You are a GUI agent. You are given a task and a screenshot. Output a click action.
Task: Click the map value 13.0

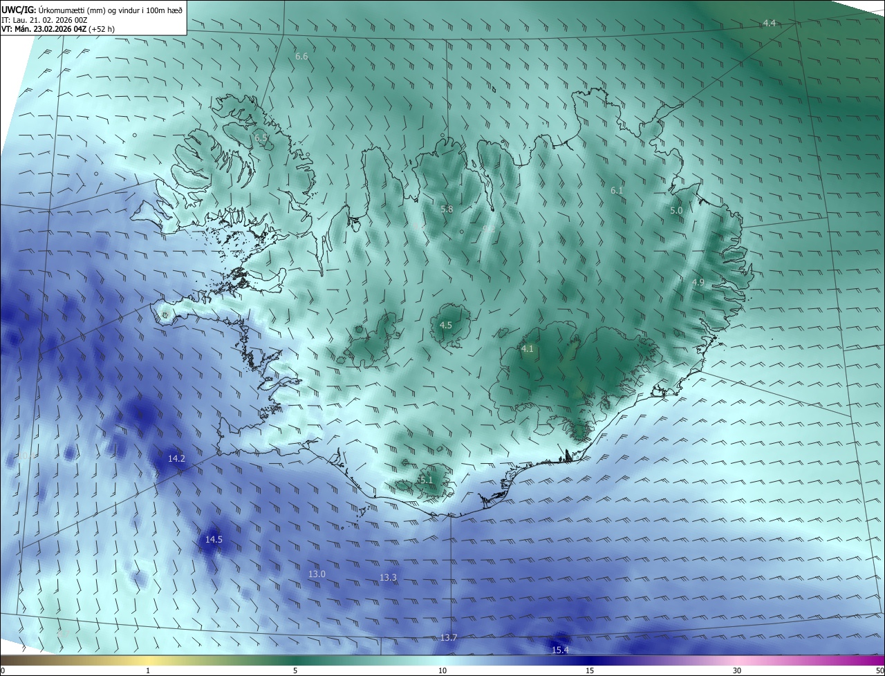(x=317, y=574)
